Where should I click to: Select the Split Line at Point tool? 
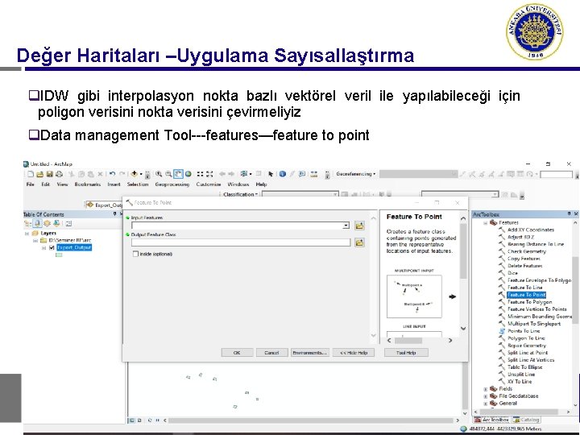pyautogui.click(x=528, y=353)
